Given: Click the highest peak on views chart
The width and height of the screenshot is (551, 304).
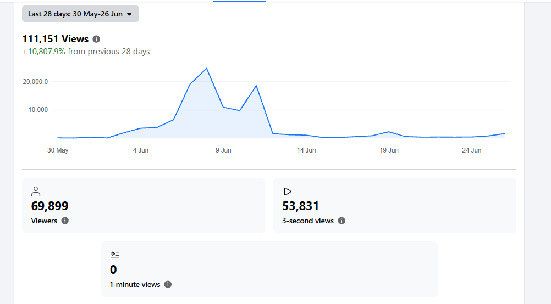Looking at the screenshot, I should [x=207, y=69].
